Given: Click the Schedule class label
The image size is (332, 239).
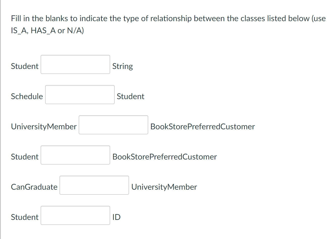Looking at the screenshot, I should [27, 96].
